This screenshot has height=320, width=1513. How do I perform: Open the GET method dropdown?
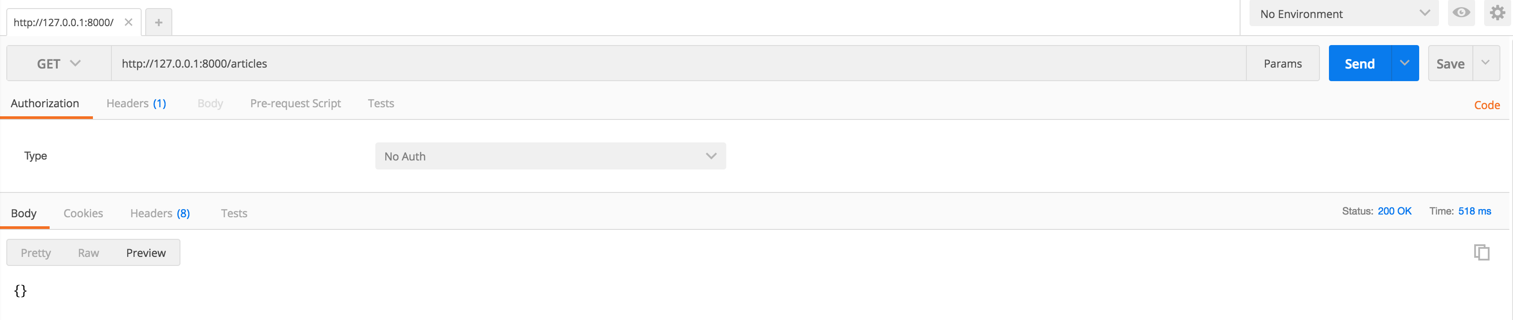59,64
